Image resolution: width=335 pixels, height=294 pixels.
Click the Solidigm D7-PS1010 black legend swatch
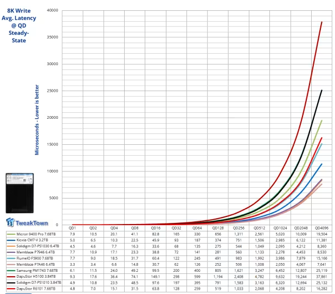click(x=11, y=283)
